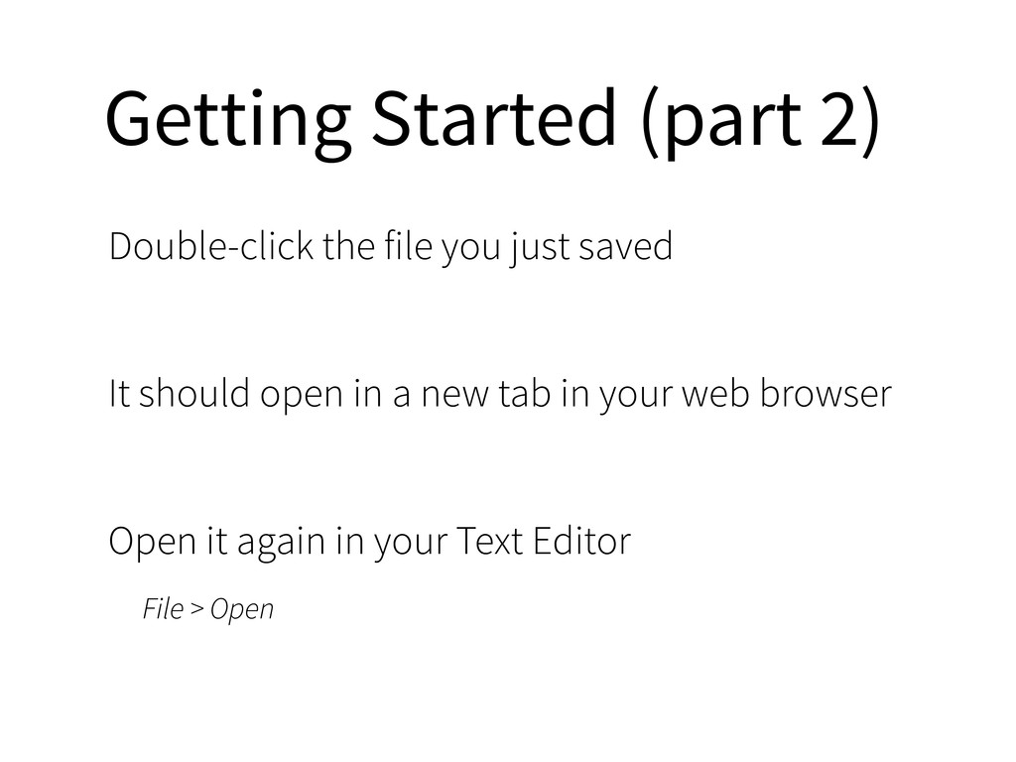Viewport: 1016px width, 762px height.
Task: Click the 'Getting Started (part 2)' slide title
Action: [x=492, y=122]
